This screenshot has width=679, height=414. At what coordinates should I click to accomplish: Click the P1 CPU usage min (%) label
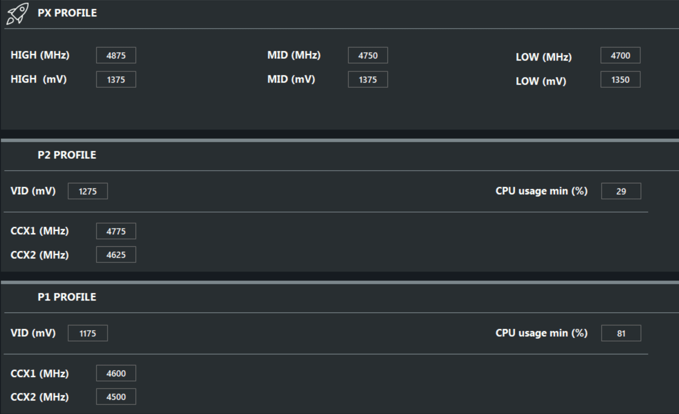point(542,333)
